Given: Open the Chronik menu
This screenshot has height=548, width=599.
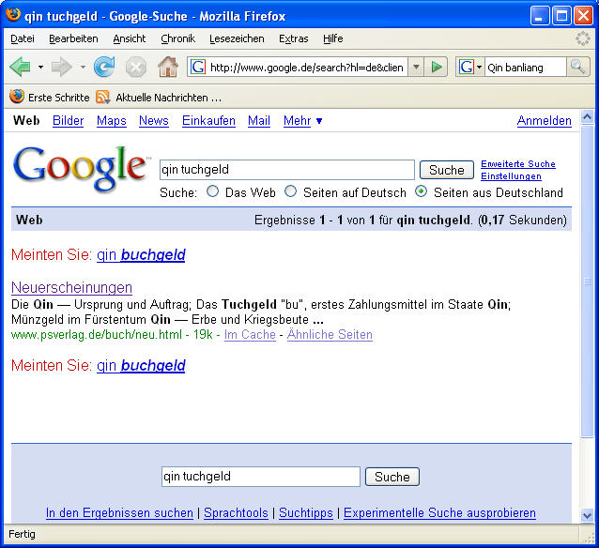Looking at the screenshot, I should tap(177, 38).
